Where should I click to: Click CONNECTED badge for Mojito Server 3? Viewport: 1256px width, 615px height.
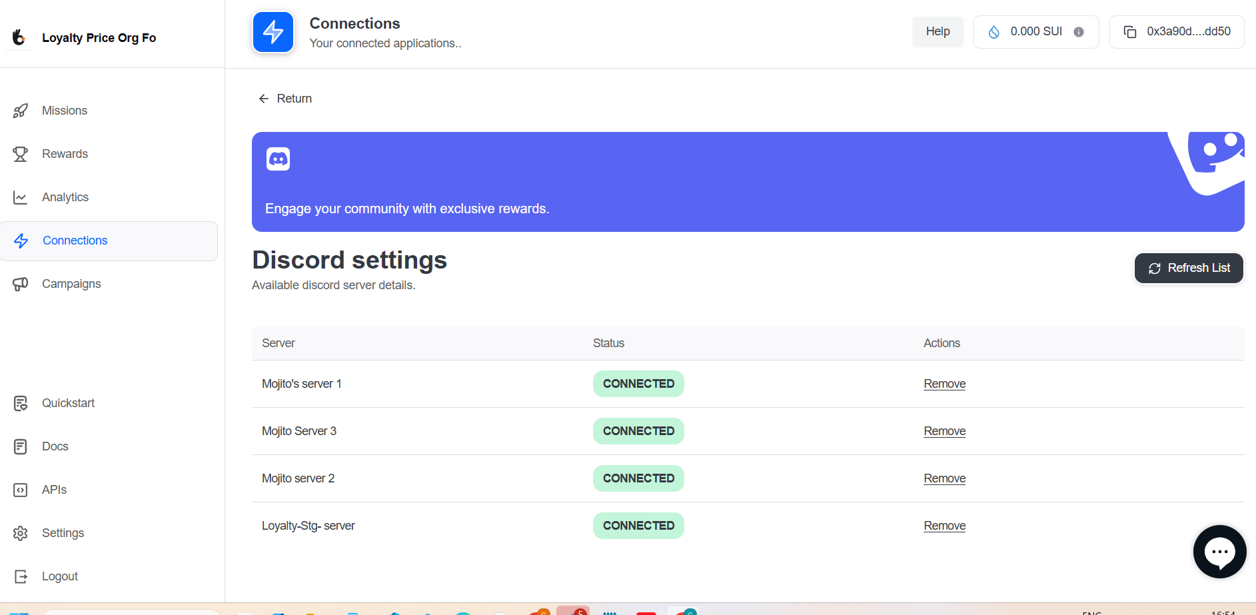pos(638,431)
